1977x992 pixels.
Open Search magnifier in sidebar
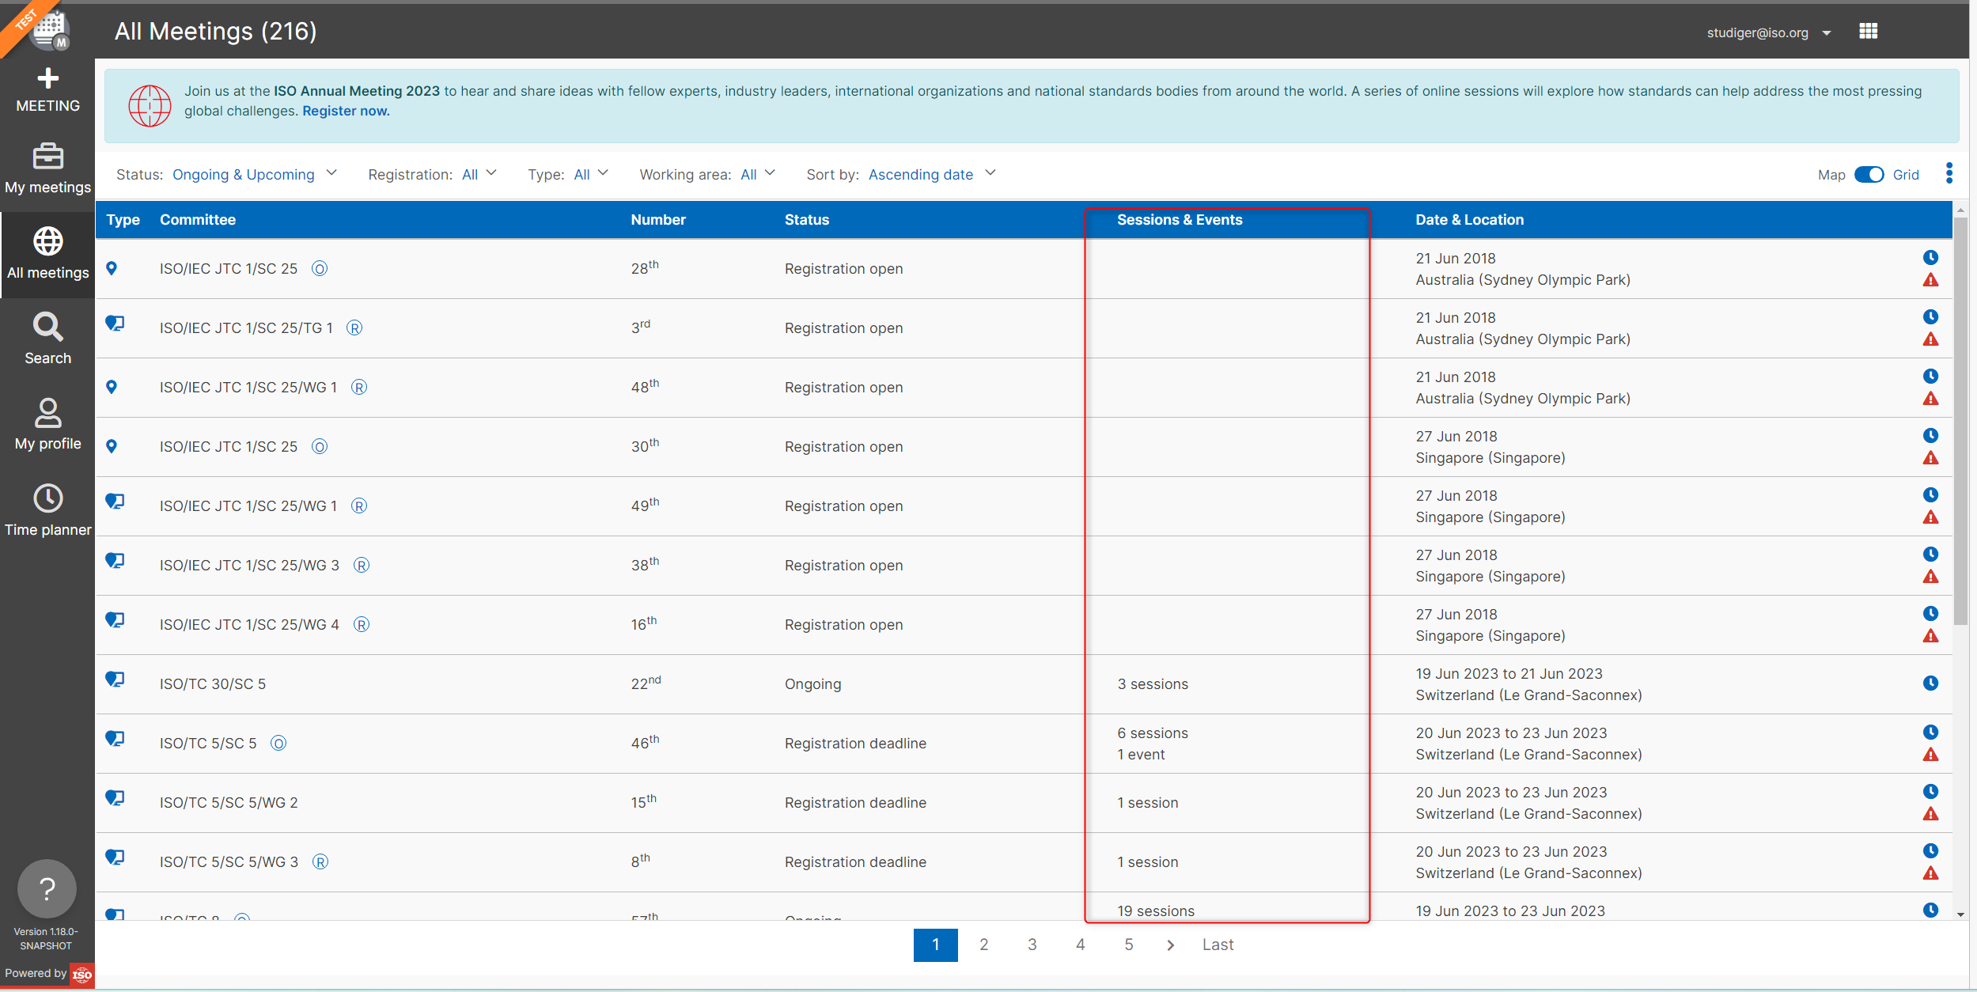click(x=47, y=327)
